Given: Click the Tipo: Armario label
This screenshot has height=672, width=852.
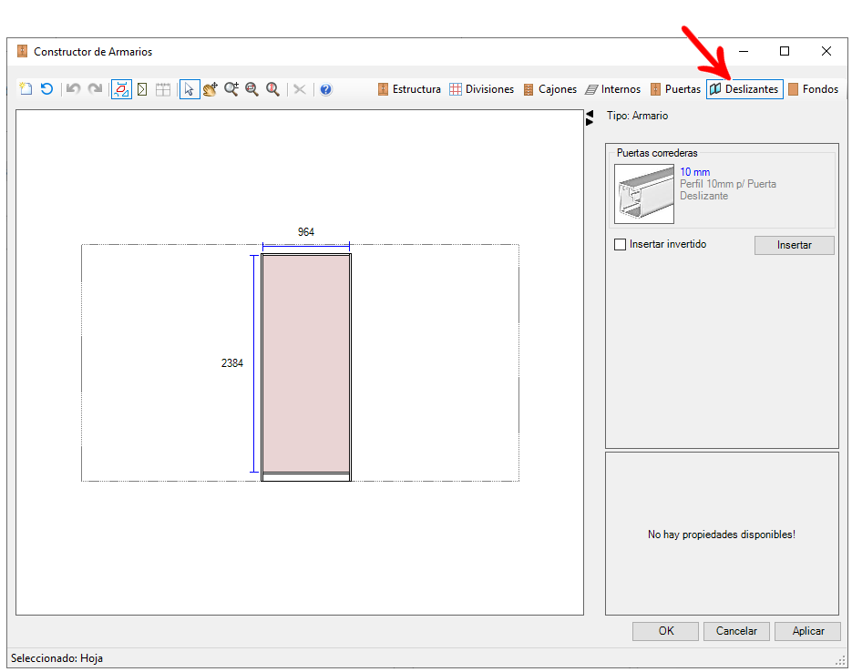Looking at the screenshot, I should click(637, 116).
